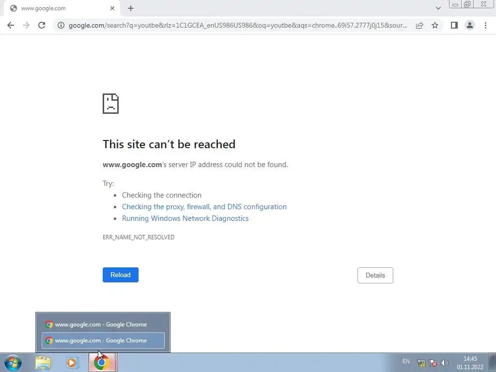Open the side panel icon
Image resolution: width=496 pixels, height=372 pixels.
click(454, 25)
